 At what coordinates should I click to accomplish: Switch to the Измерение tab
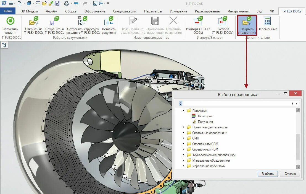click(x=178, y=11)
